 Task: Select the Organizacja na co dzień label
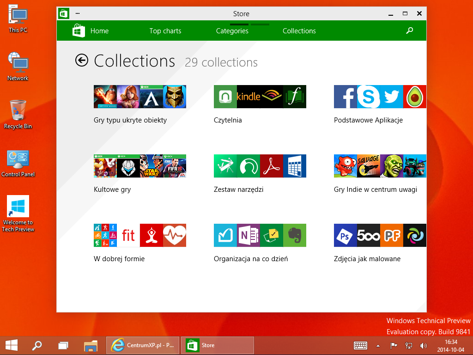[251, 259]
